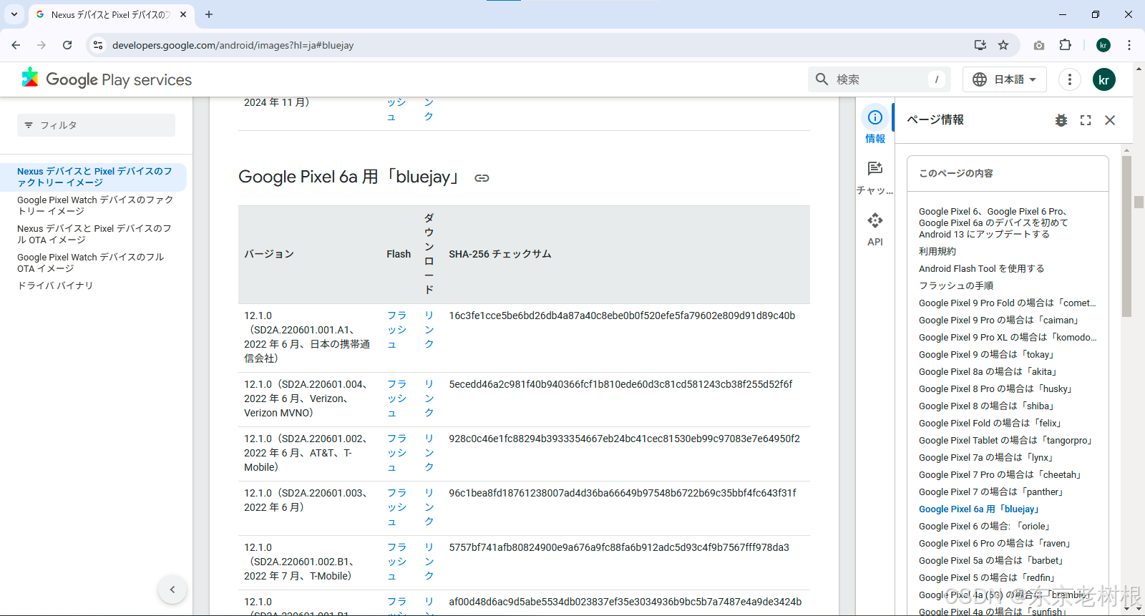The width and height of the screenshot is (1145, 616).
Task: Click フラッシュ link for SD2A.220601.001.A1
Action: (x=396, y=330)
